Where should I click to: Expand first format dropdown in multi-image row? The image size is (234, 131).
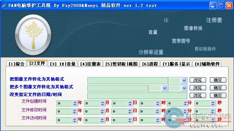pyautogui.click(x=165, y=88)
